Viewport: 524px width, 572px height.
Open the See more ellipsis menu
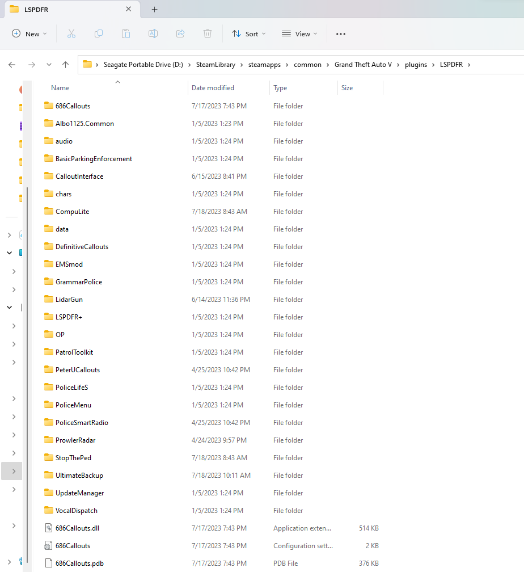click(341, 34)
